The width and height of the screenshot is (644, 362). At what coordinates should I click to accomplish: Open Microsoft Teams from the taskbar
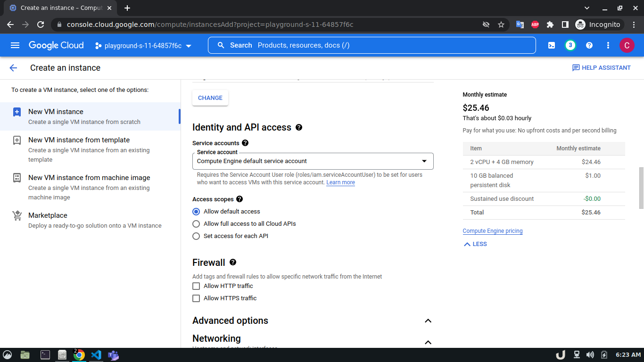coord(113,355)
